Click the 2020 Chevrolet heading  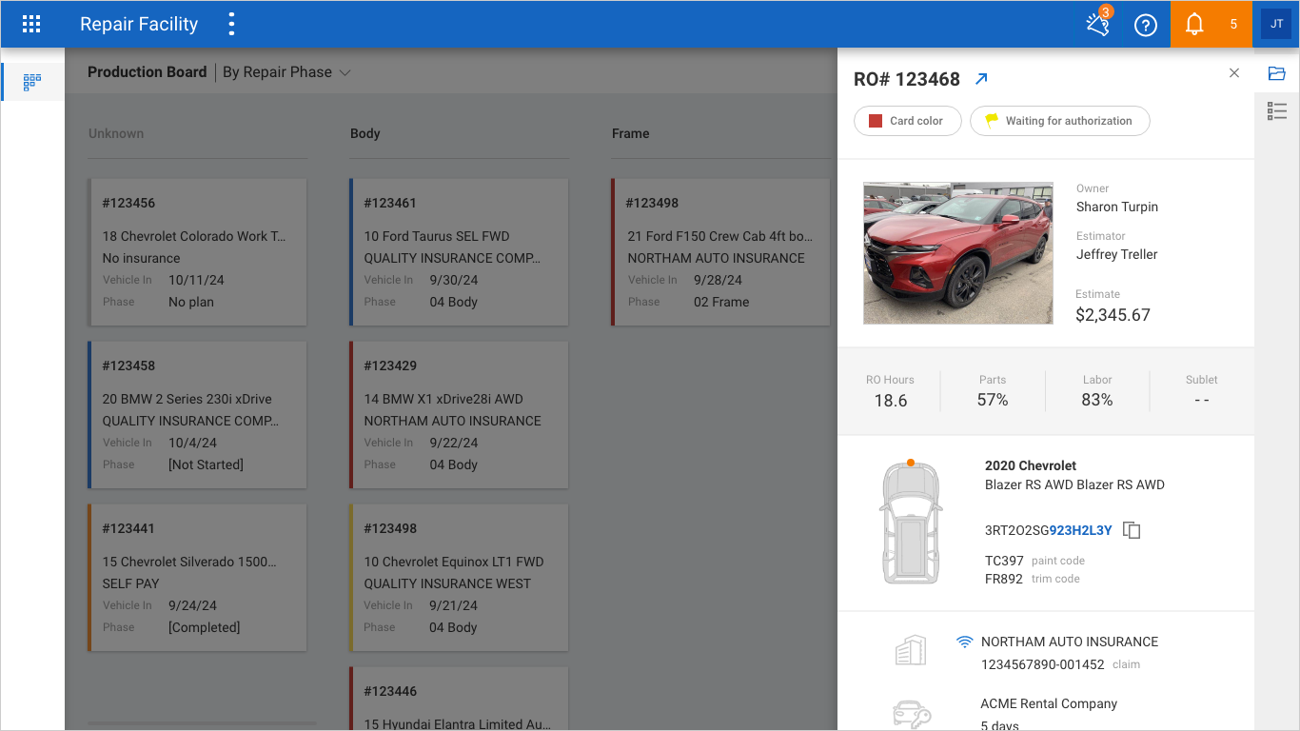(1031, 465)
